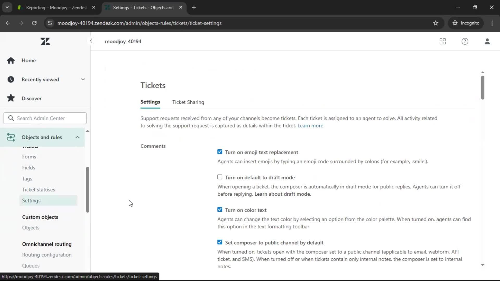Click the page scrollbar down arrow

[x=483, y=265]
